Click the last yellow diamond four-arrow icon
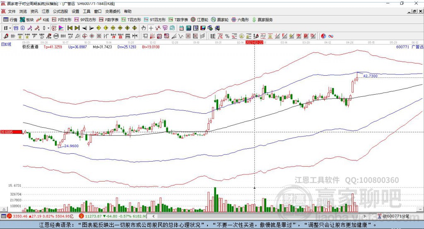This screenshot has height=229, width=424. (135, 28)
